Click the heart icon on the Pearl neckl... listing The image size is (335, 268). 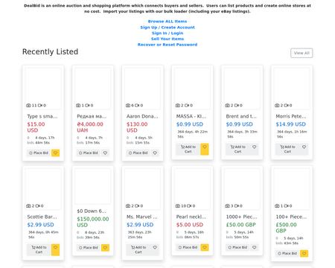[x=205, y=247]
